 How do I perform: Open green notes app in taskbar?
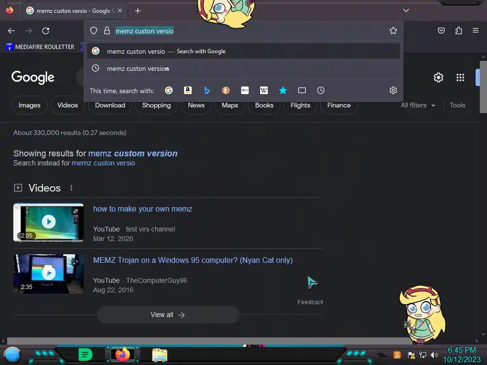click(86, 355)
